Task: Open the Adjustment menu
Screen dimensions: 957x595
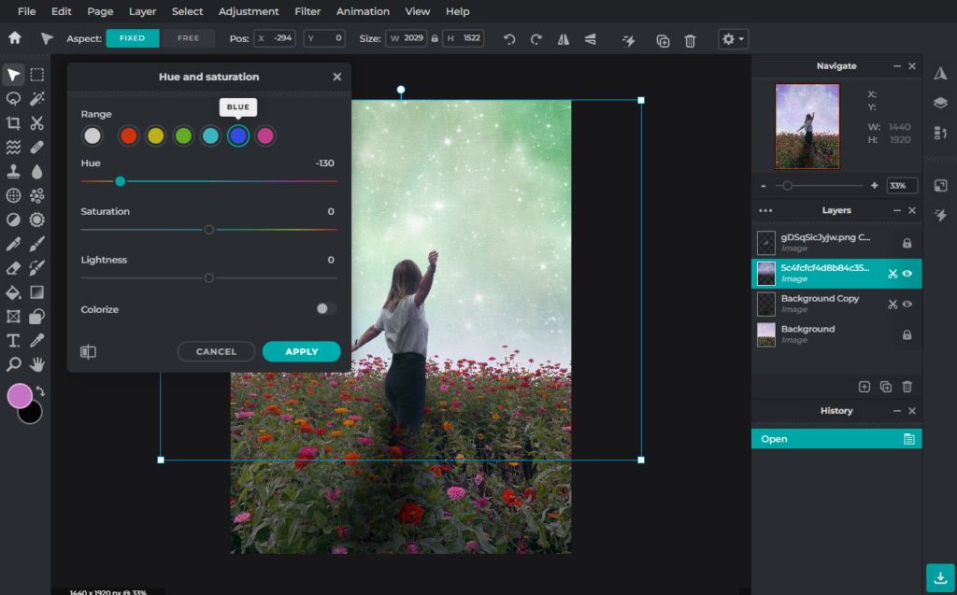Action: coord(249,11)
